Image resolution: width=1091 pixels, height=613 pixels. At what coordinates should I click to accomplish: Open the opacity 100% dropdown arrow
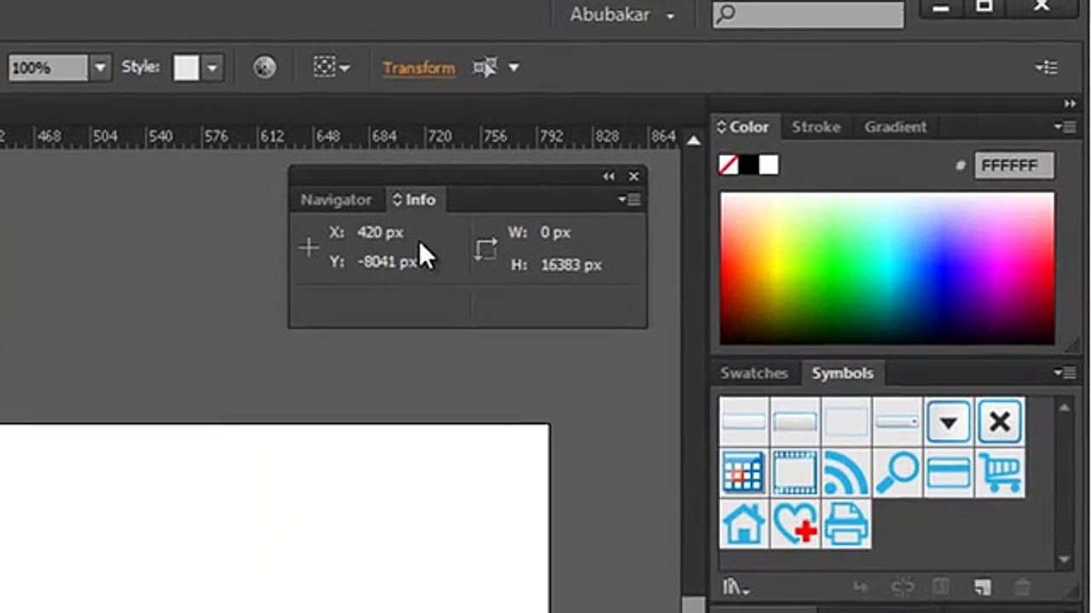(x=101, y=67)
